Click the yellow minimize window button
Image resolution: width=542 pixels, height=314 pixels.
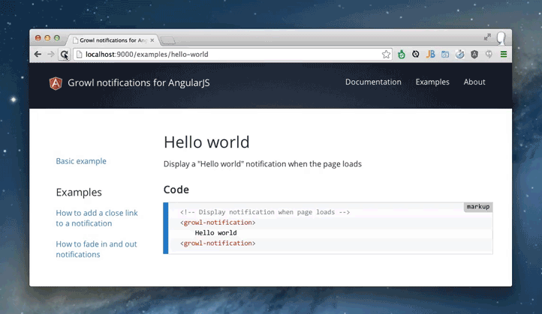coord(47,38)
